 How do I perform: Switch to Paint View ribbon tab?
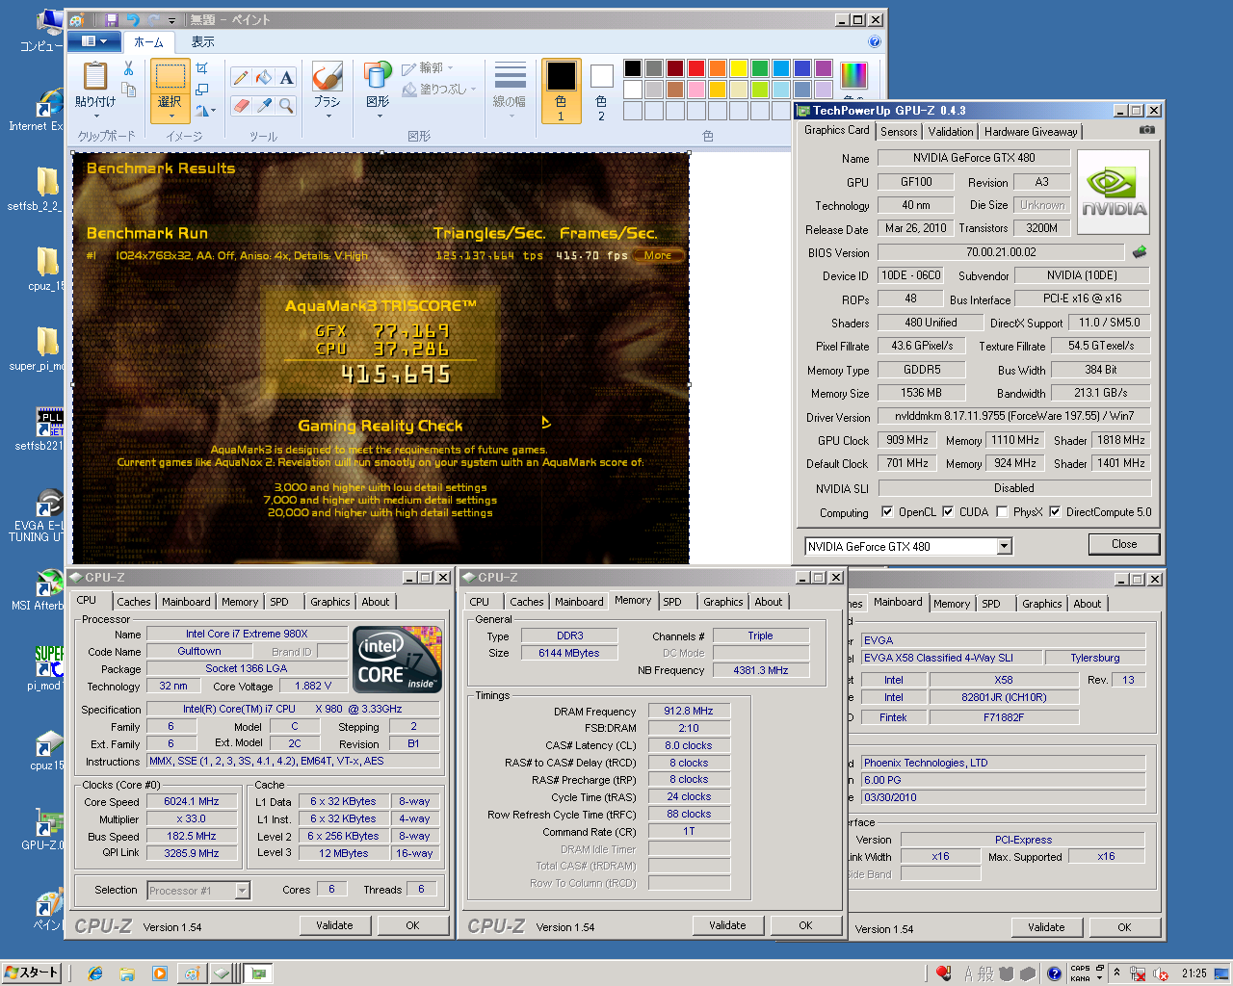coord(202,41)
